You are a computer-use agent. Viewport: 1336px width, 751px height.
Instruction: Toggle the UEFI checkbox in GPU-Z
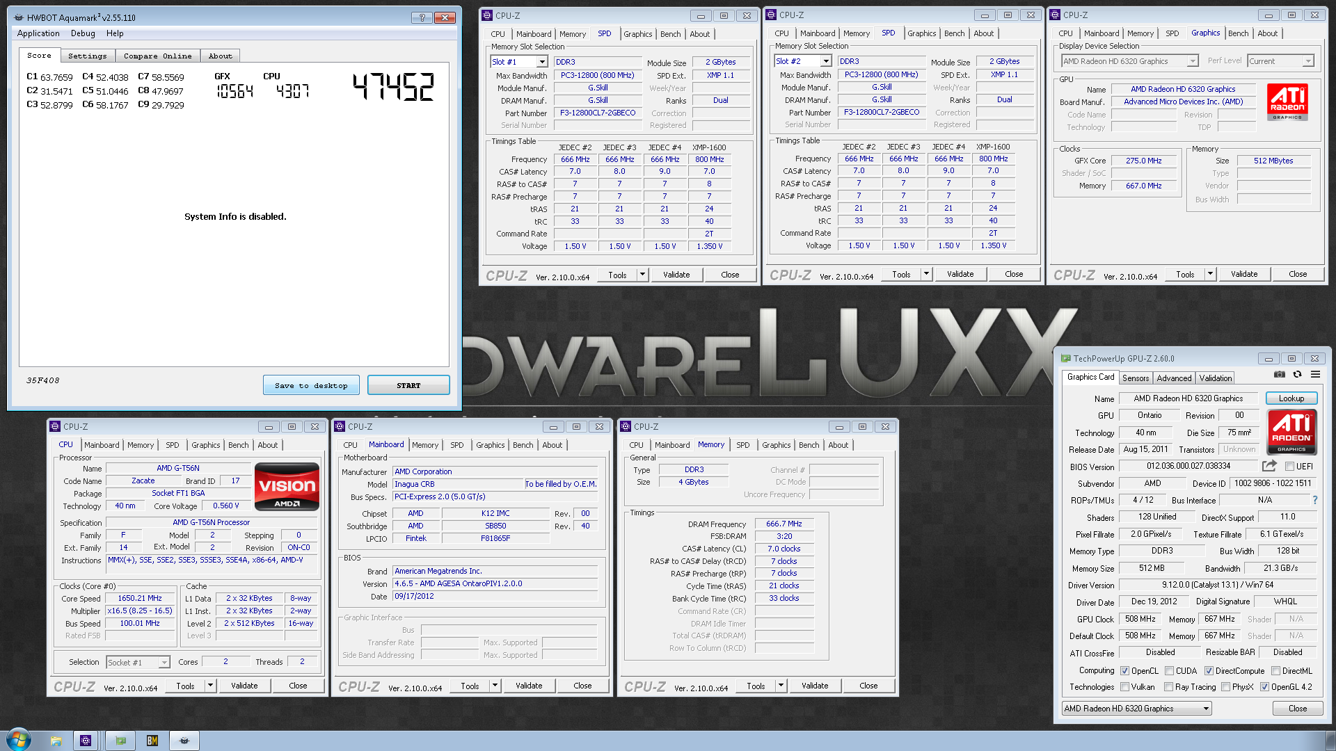point(1290,467)
